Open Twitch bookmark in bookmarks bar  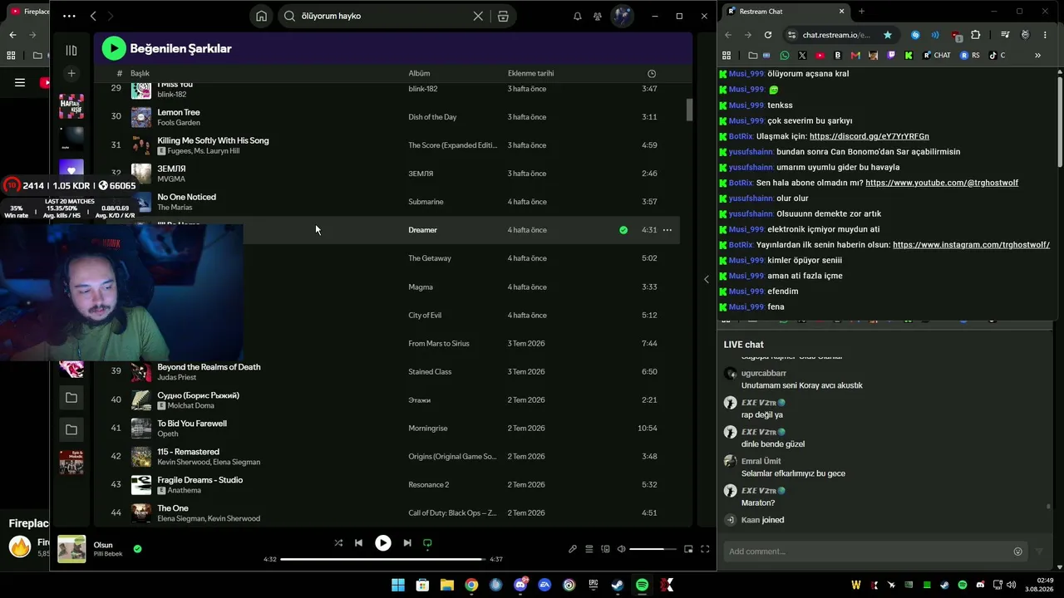[891, 56]
